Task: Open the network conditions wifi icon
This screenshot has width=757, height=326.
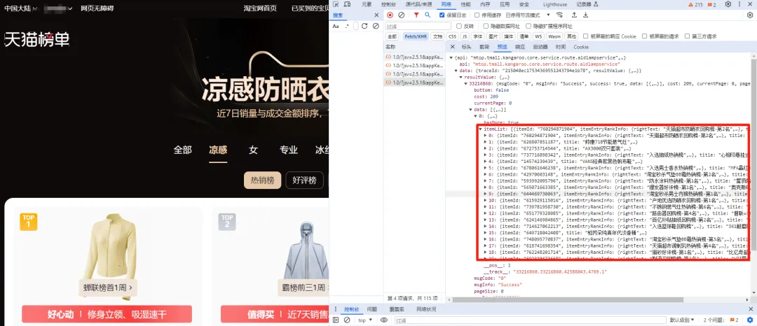Action: click(x=559, y=15)
